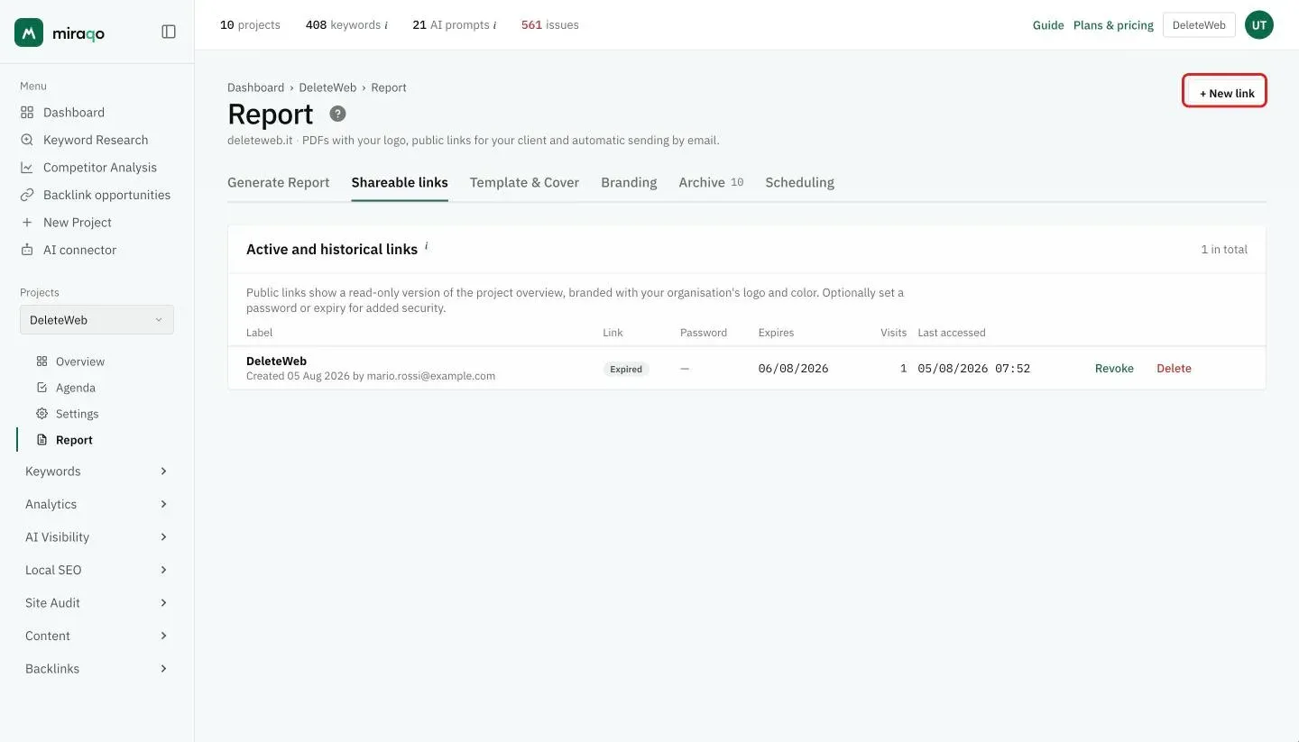Image resolution: width=1299 pixels, height=742 pixels.
Task: Delete the DeleteWeb shareable link
Action: coord(1174,369)
